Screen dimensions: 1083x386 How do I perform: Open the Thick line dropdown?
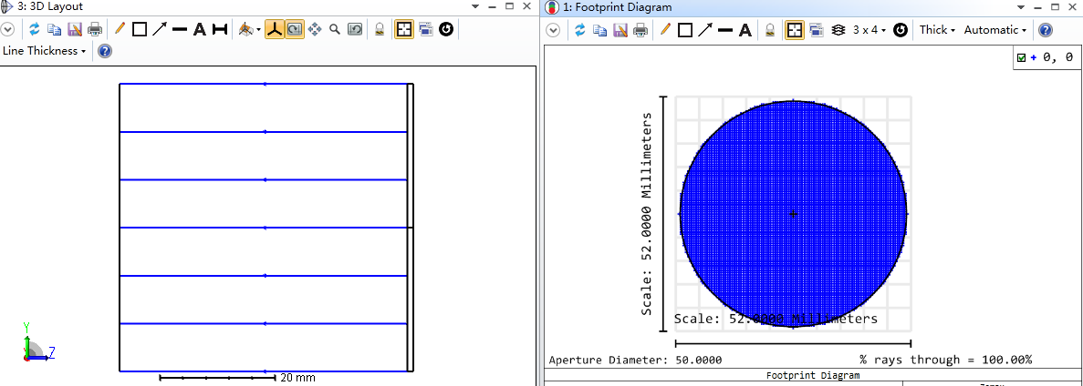point(937,30)
